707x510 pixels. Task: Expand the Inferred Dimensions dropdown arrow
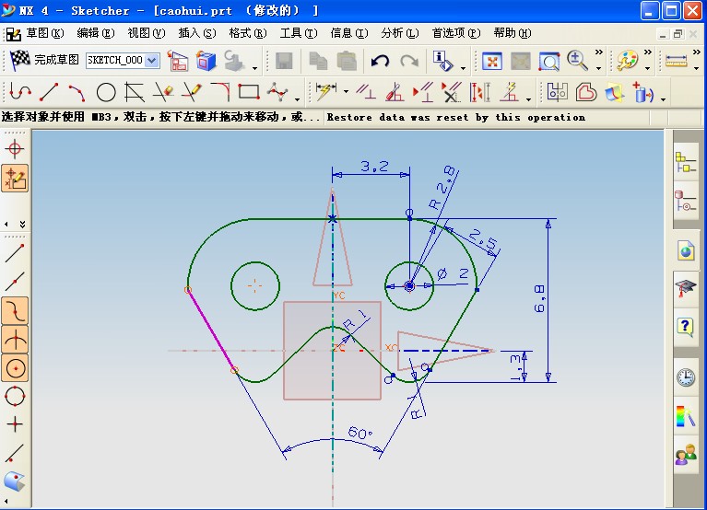[346, 91]
